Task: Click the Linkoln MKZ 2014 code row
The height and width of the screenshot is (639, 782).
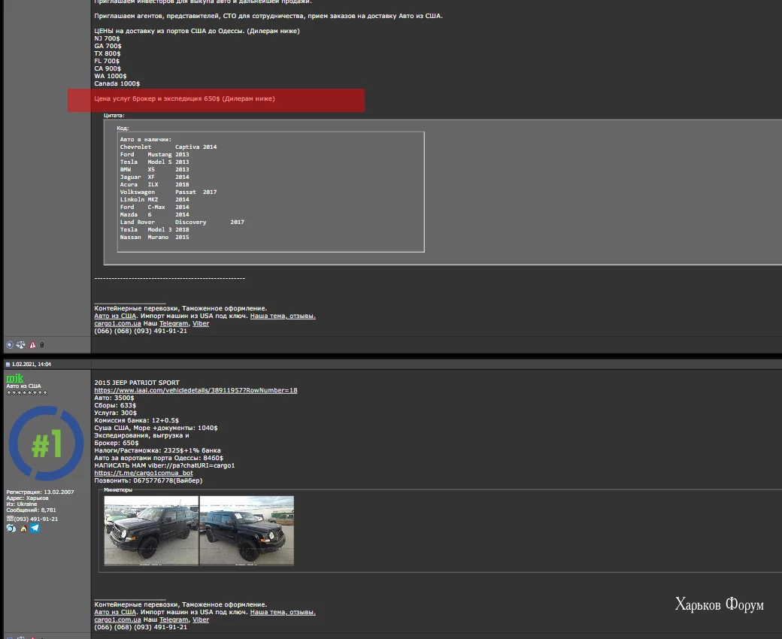Action: (155, 199)
